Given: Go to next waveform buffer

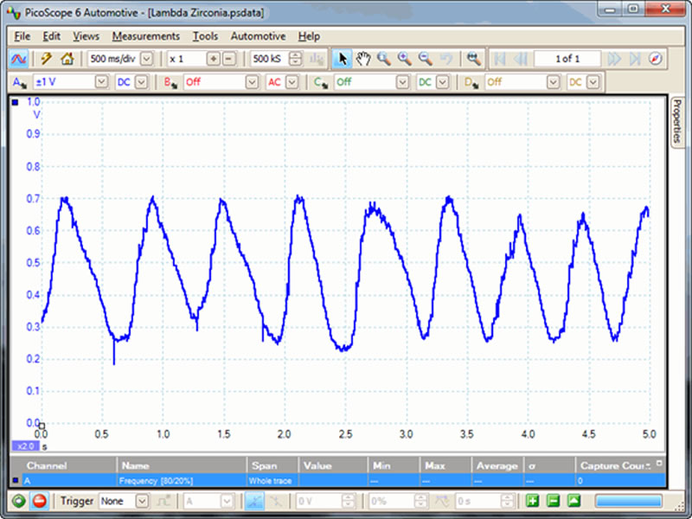Looking at the screenshot, I should pyautogui.click(x=614, y=59).
